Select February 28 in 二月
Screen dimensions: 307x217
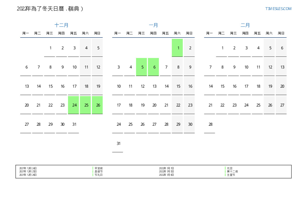pos(210,124)
